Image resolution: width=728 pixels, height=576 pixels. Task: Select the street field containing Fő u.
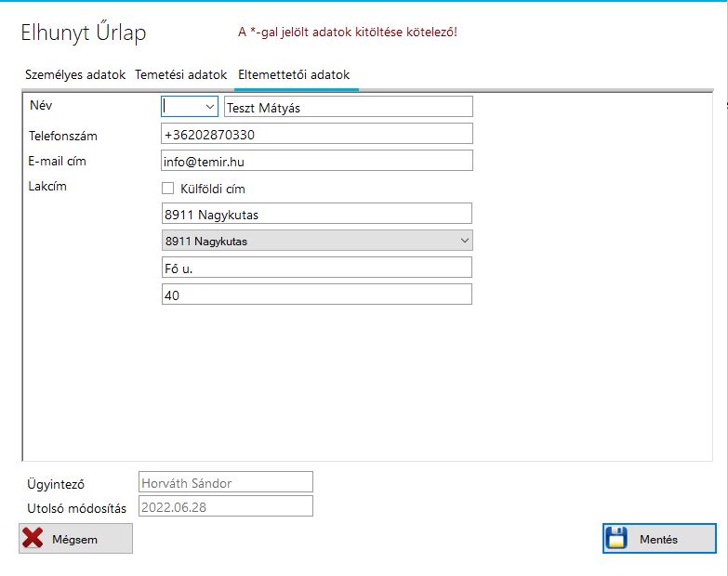click(316, 268)
